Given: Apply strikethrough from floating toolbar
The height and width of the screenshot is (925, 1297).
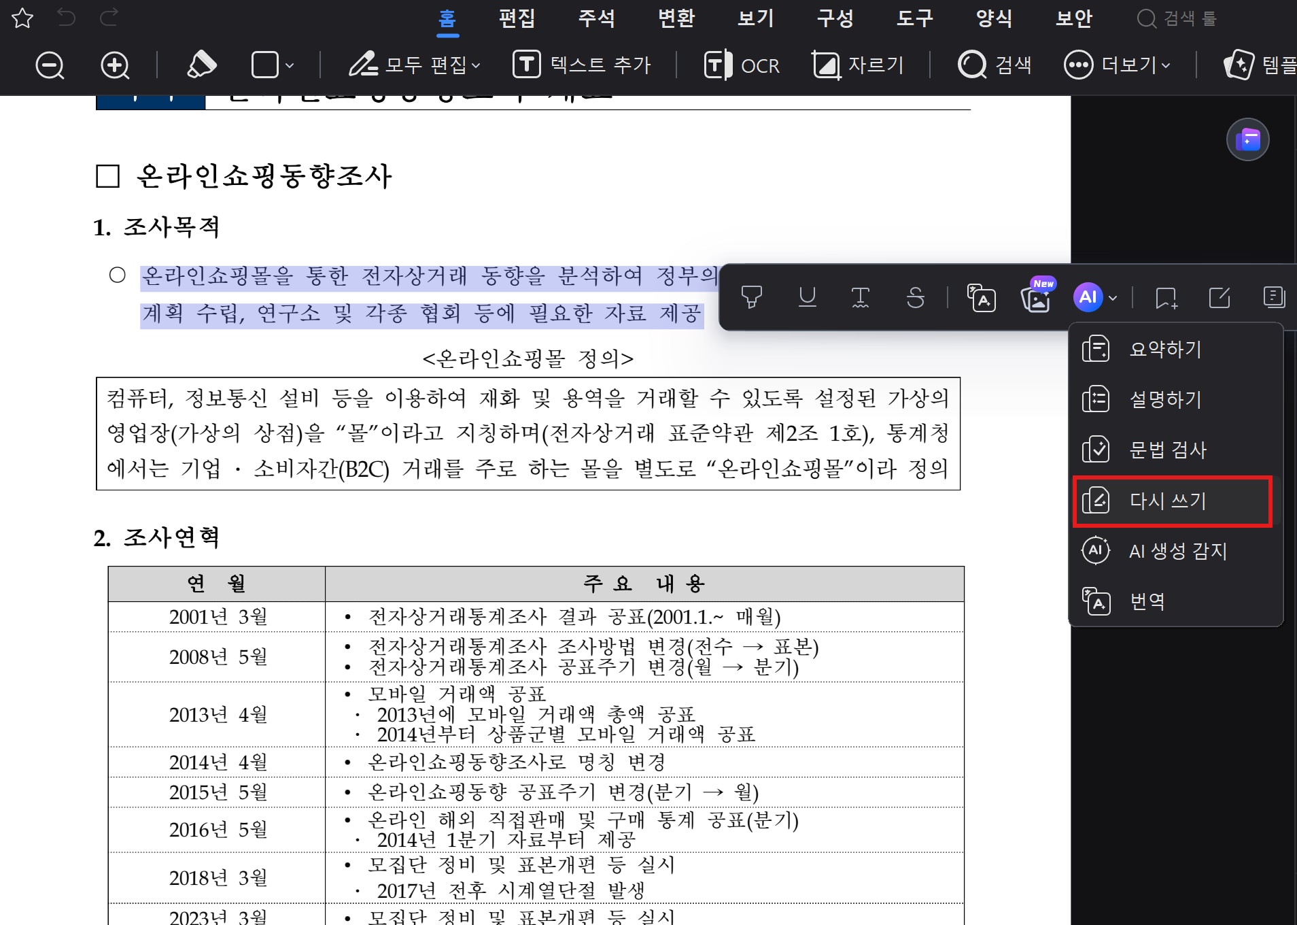Looking at the screenshot, I should click(x=915, y=297).
